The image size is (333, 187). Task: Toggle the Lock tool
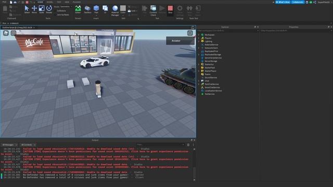(132, 11)
